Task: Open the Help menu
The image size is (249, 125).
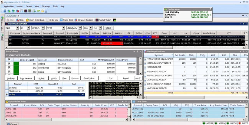Action: point(62,6)
